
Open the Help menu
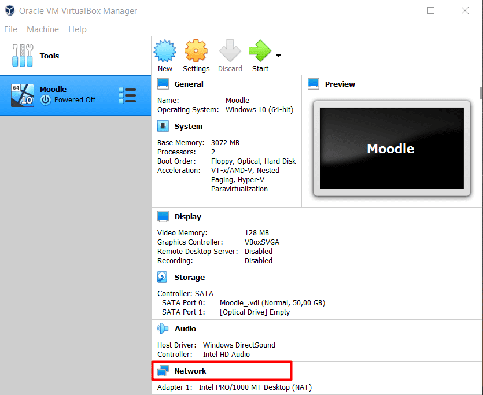click(x=77, y=29)
